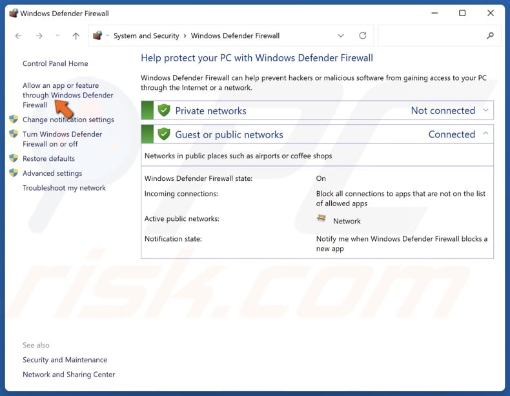Click System and Security breadcrumb
The height and width of the screenshot is (396, 510).
tap(146, 36)
